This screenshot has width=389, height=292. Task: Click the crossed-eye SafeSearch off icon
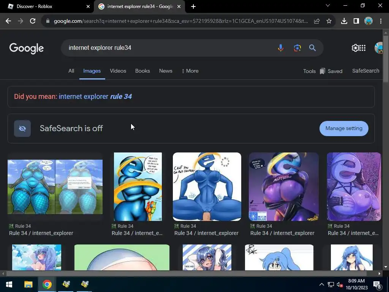(x=22, y=129)
